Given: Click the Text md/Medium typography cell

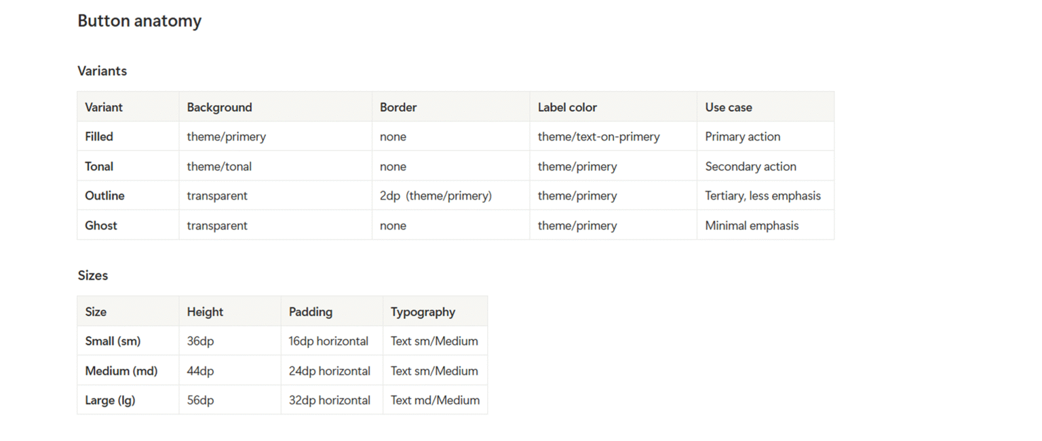Looking at the screenshot, I should point(435,400).
